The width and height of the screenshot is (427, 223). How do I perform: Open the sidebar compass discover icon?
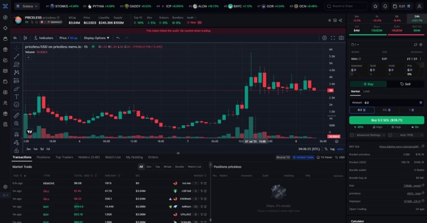(5, 17)
